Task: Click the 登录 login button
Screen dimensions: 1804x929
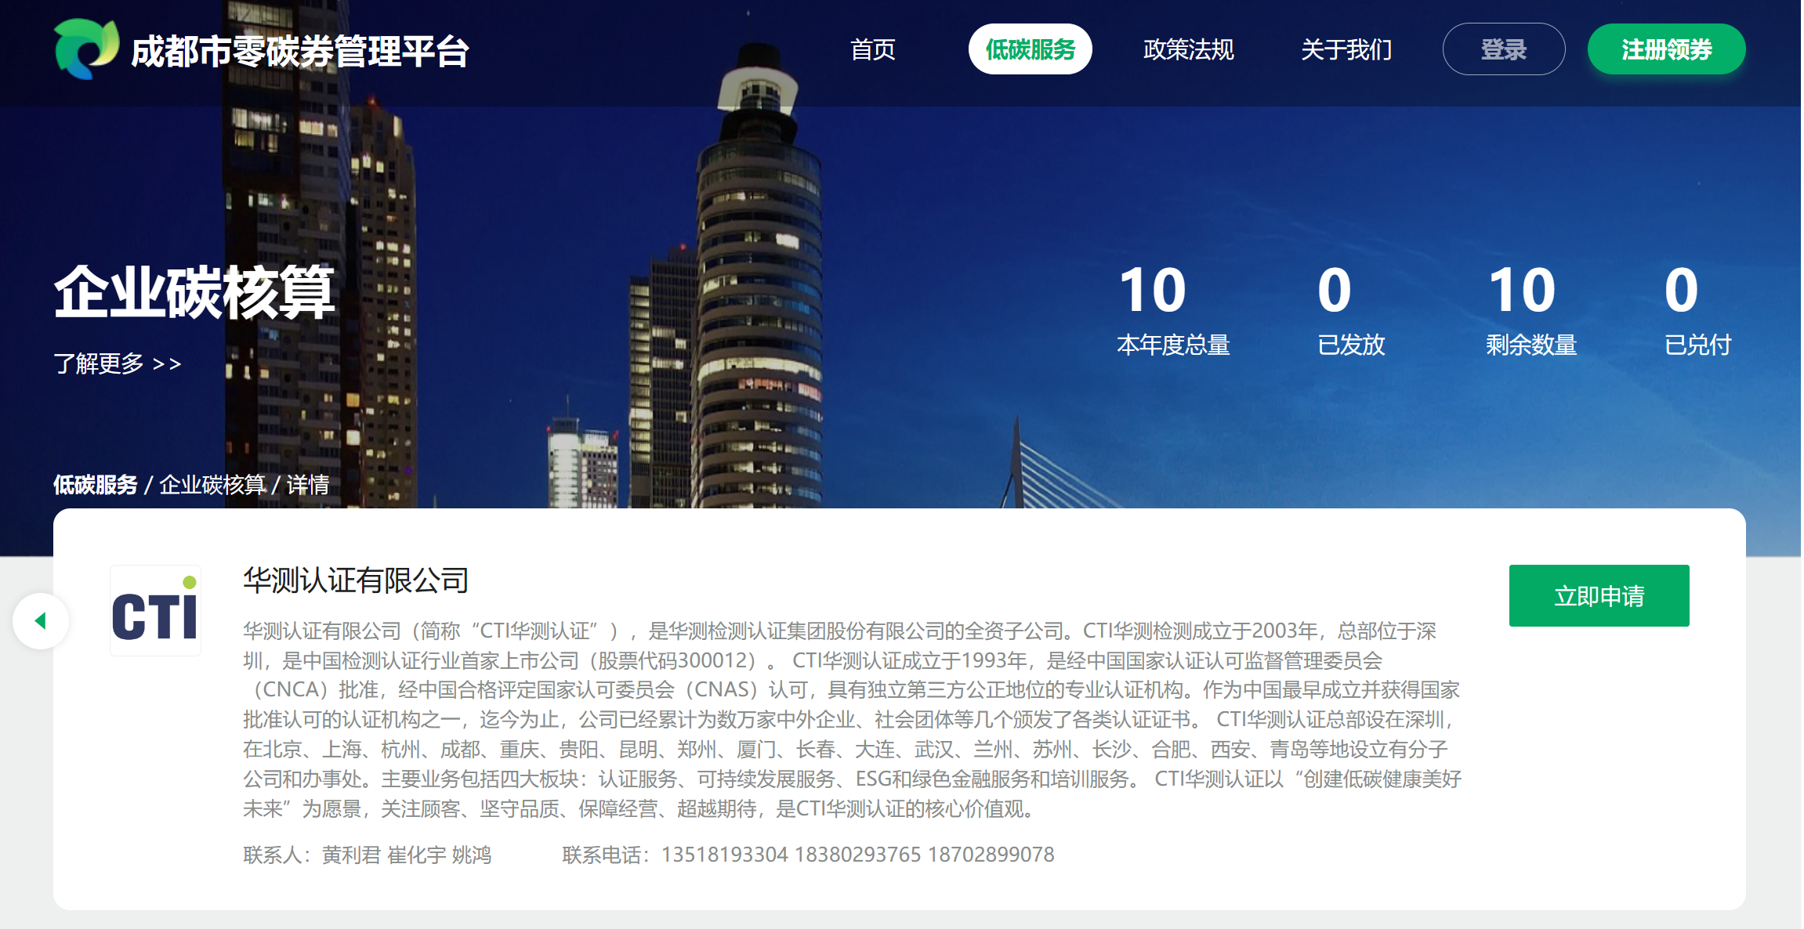Action: 1504,49
